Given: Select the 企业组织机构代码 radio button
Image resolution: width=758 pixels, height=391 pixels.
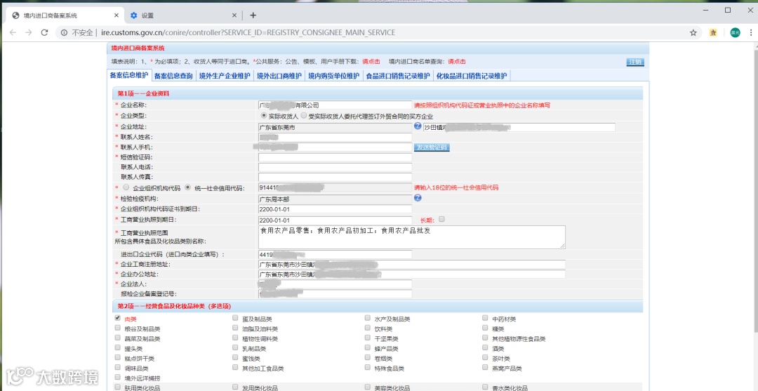Looking at the screenshot, I should (126, 187).
